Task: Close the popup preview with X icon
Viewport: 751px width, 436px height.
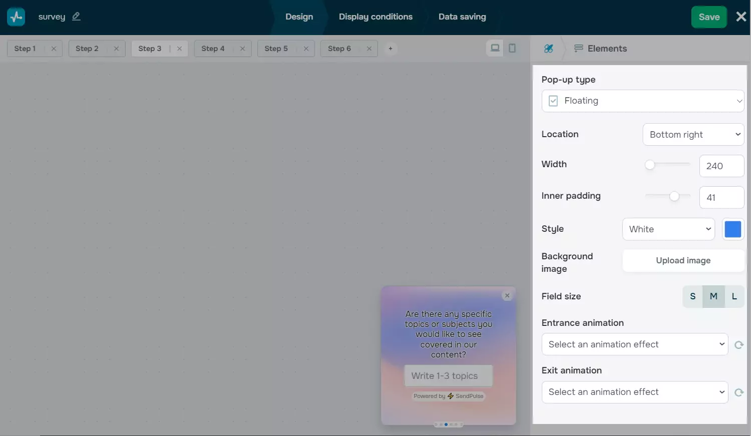Action: [507, 295]
